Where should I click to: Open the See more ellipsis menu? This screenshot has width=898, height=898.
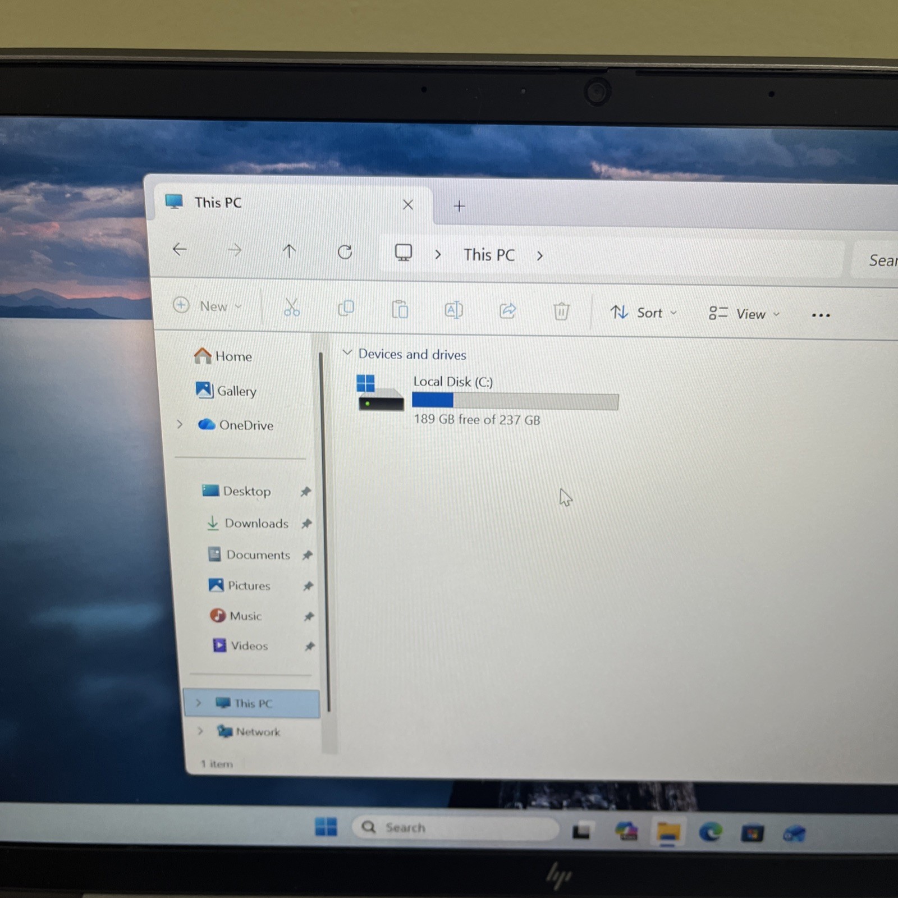[821, 315]
